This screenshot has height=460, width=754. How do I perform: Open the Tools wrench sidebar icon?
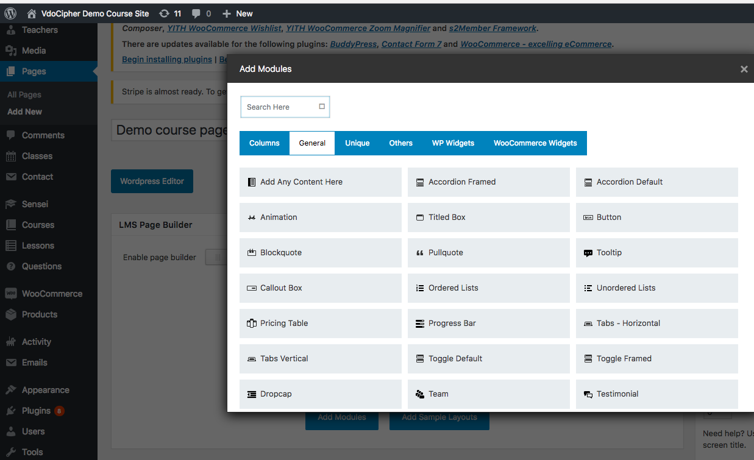tap(11, 452)
